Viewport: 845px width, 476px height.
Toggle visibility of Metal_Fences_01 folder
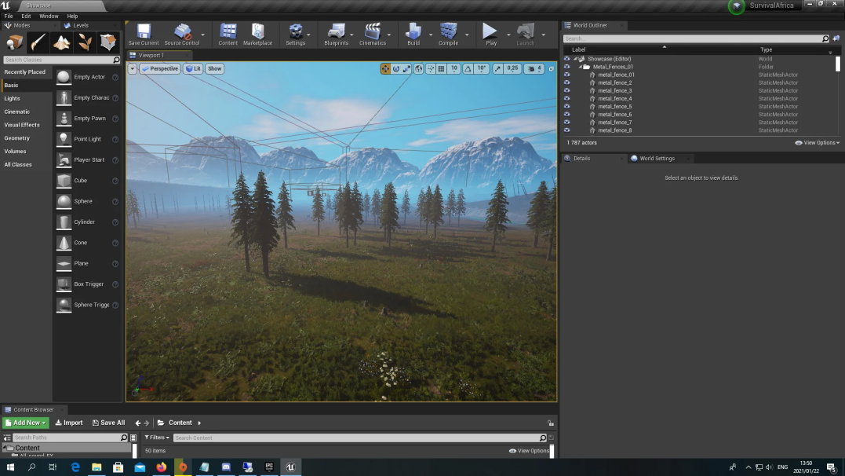tap(567, 67)
